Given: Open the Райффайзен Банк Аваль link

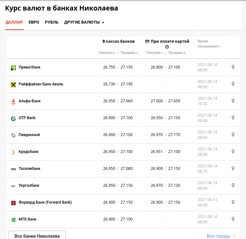Looking at the screenshot, I should tap(41, 84).
